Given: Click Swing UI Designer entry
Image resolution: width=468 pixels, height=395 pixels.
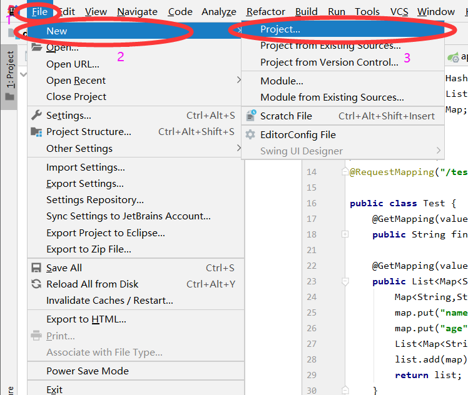Looking at the screenshot, I should [x=343, y=151].
